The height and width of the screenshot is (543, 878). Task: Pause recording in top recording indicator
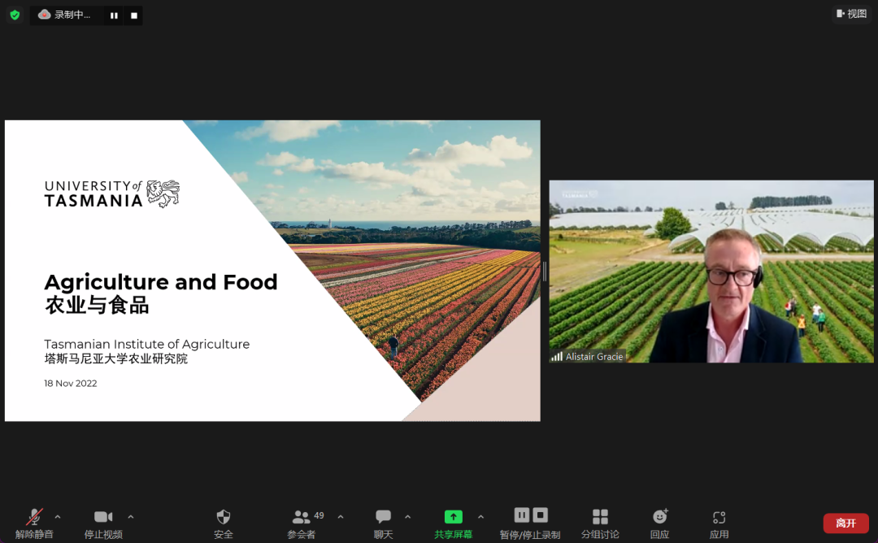pyautogui.click(x=114, y=15)
